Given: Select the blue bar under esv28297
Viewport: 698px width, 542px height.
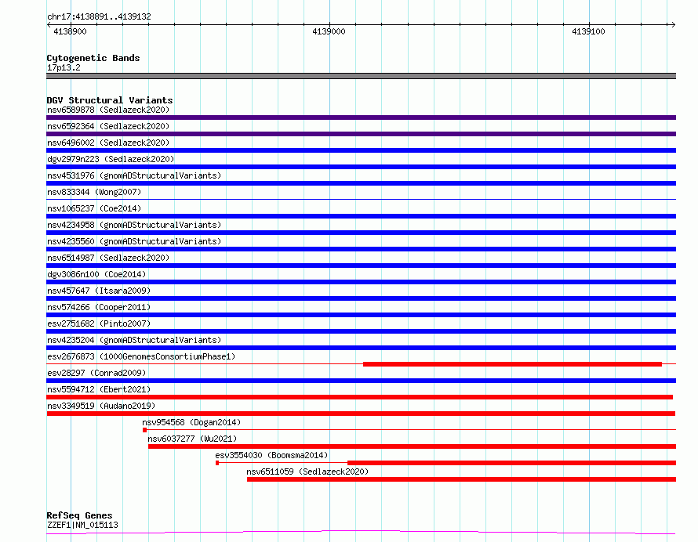Looking at the screenshot, I should 361,381.
